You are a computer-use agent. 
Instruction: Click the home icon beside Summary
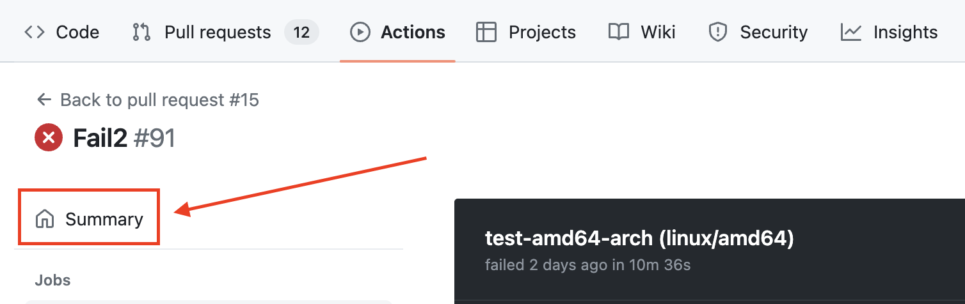tap(45, 219)
